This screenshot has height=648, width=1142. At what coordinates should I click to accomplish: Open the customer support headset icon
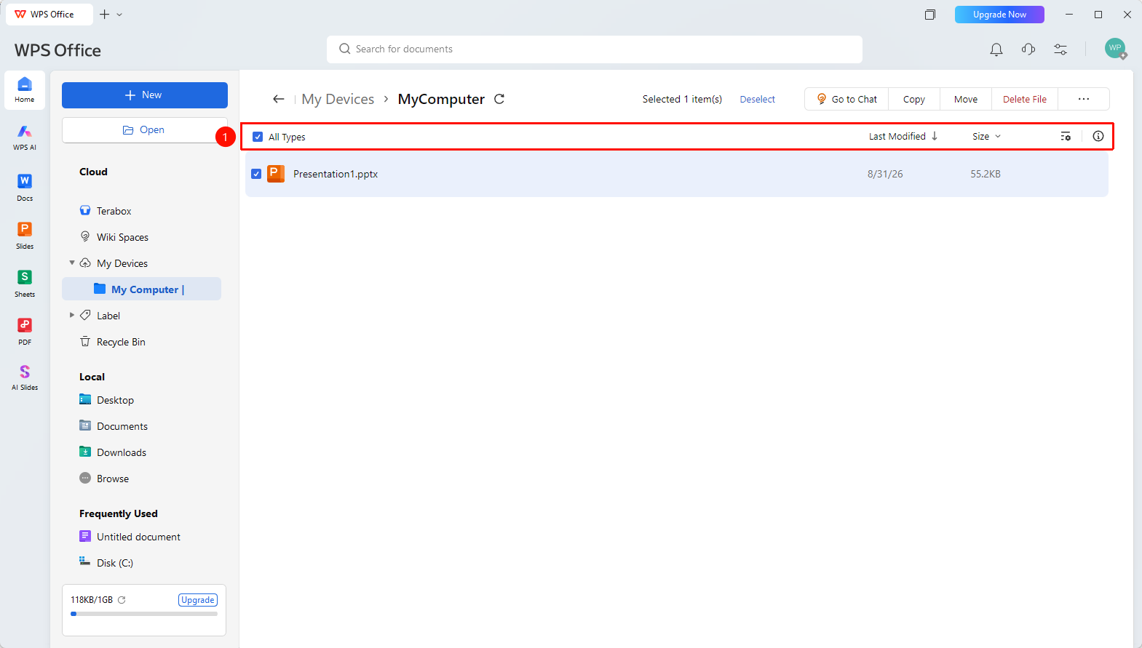1028,49
